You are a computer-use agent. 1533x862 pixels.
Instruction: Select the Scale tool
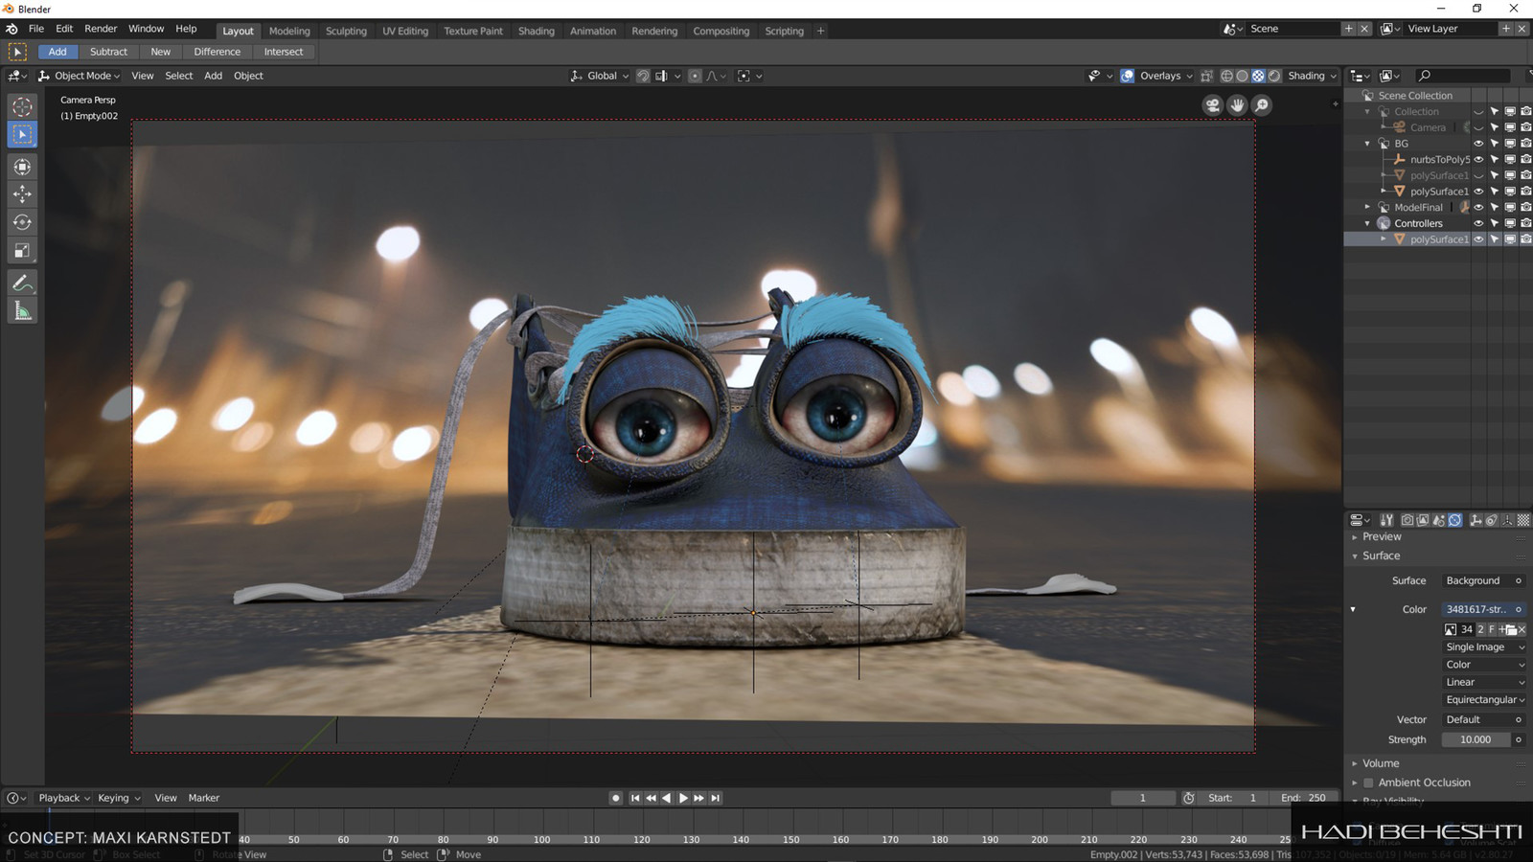[x=22, y=251]
